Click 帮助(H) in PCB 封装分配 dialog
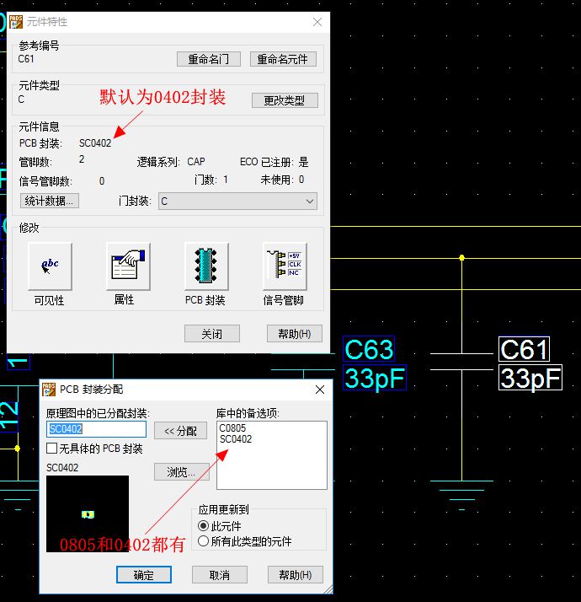The width and height of the screenshot is (581, 602). coord(295,575)
